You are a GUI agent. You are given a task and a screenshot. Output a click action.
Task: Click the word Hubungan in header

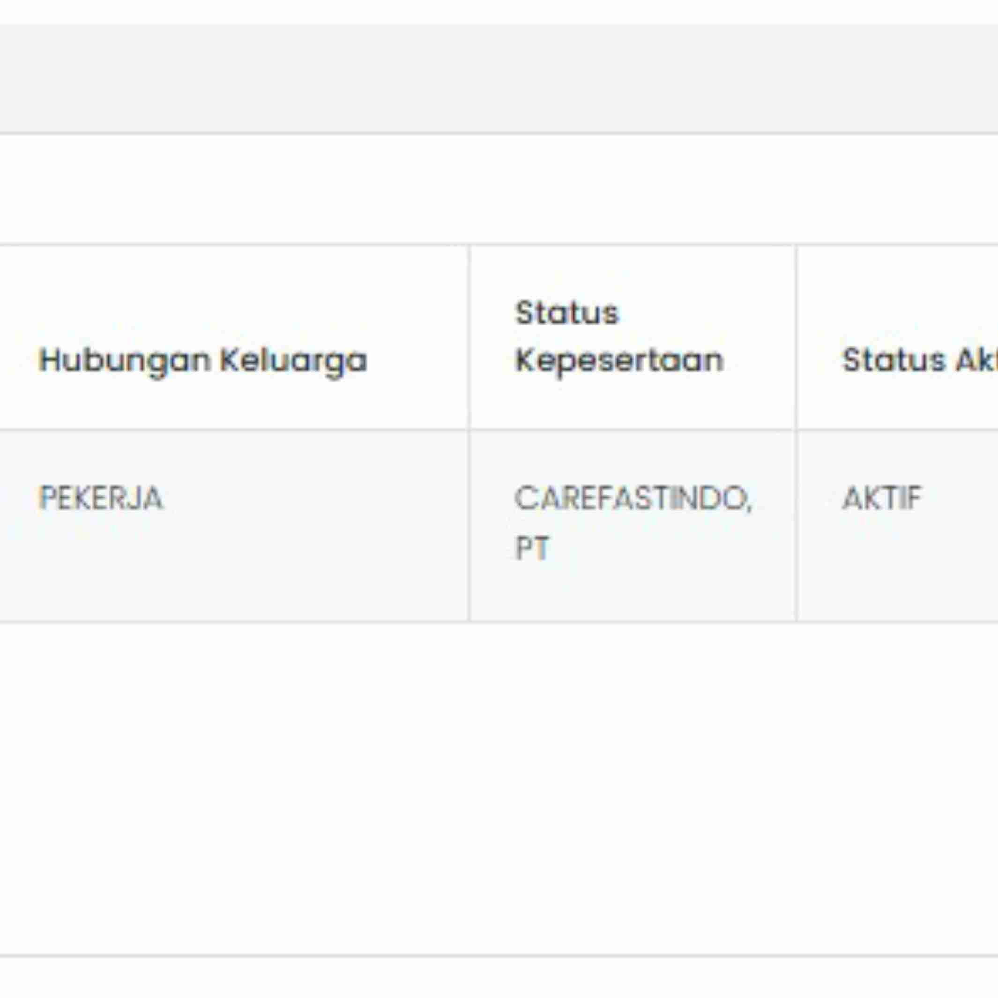125,360
